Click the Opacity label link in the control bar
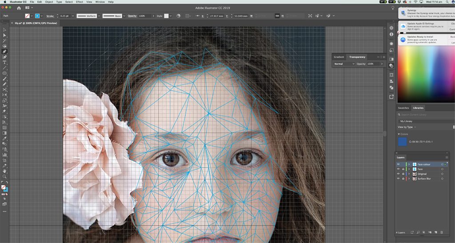The image size is (455, 243). (132, 16)
